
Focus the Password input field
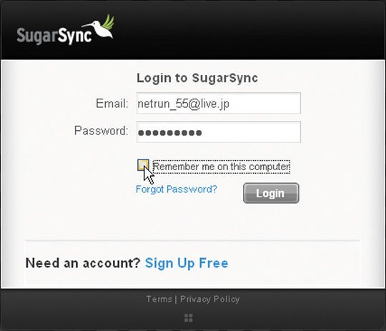[x=219, y=132]
